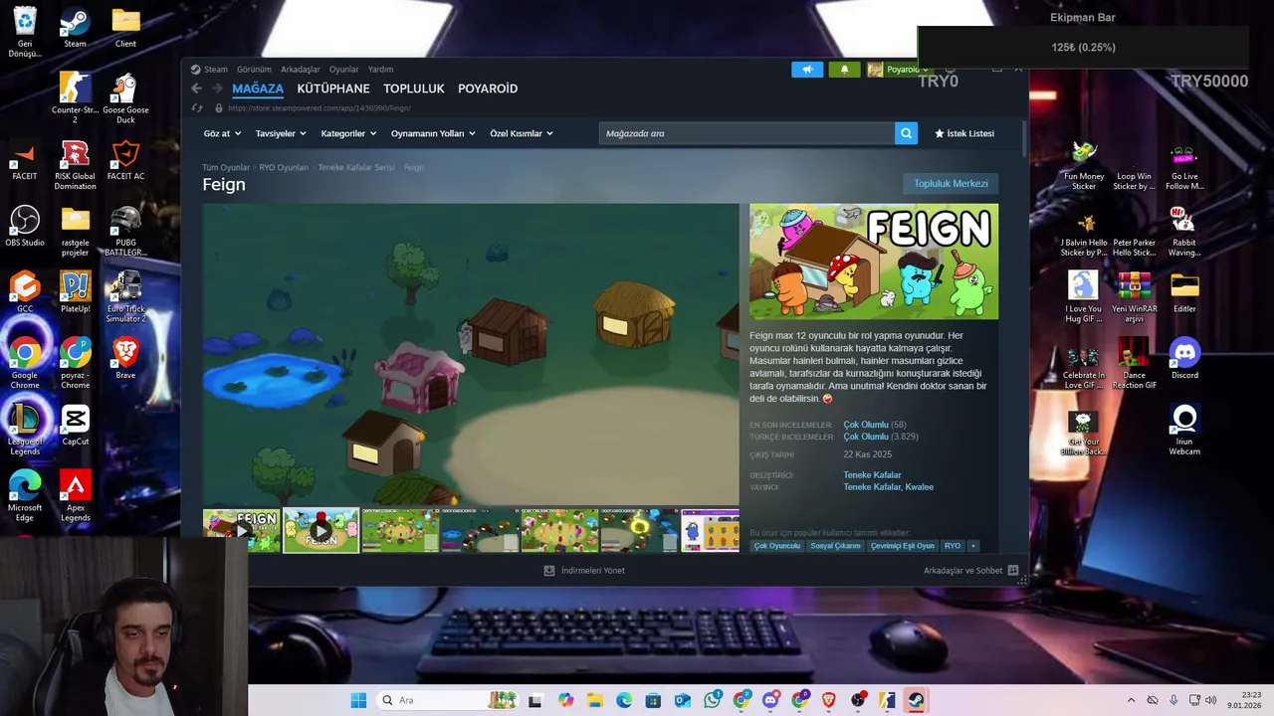Screen dimensions: 1274x716
Task: Open Counter-Strike 2 desktop shortcut
Action: pos(75,97)
